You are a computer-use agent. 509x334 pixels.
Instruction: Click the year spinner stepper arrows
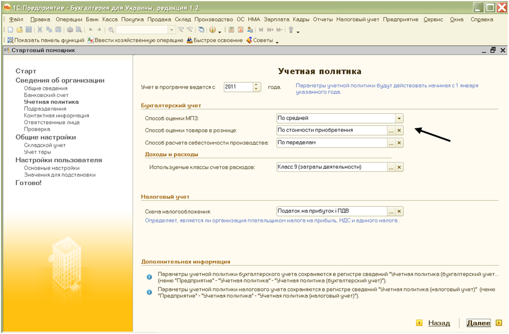256,87
